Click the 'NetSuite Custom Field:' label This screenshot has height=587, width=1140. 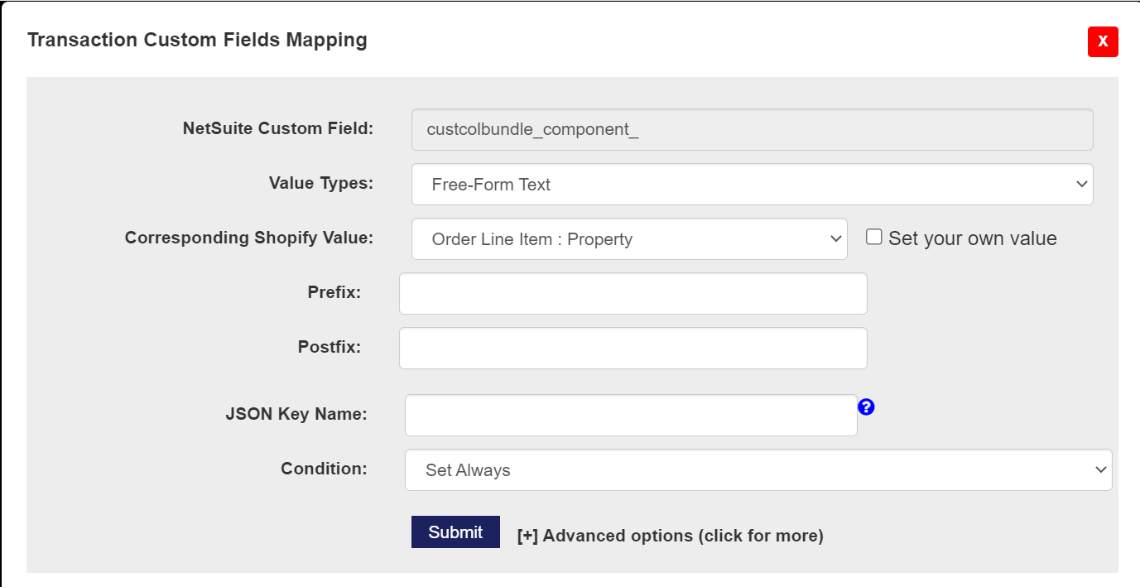(x=278, y=128)
